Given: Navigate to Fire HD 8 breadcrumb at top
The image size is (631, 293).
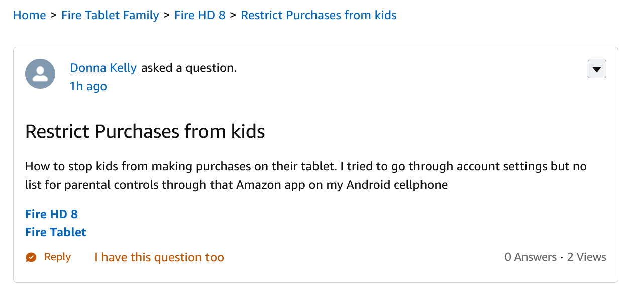Looking at the screenshot, I should [199, 15].
